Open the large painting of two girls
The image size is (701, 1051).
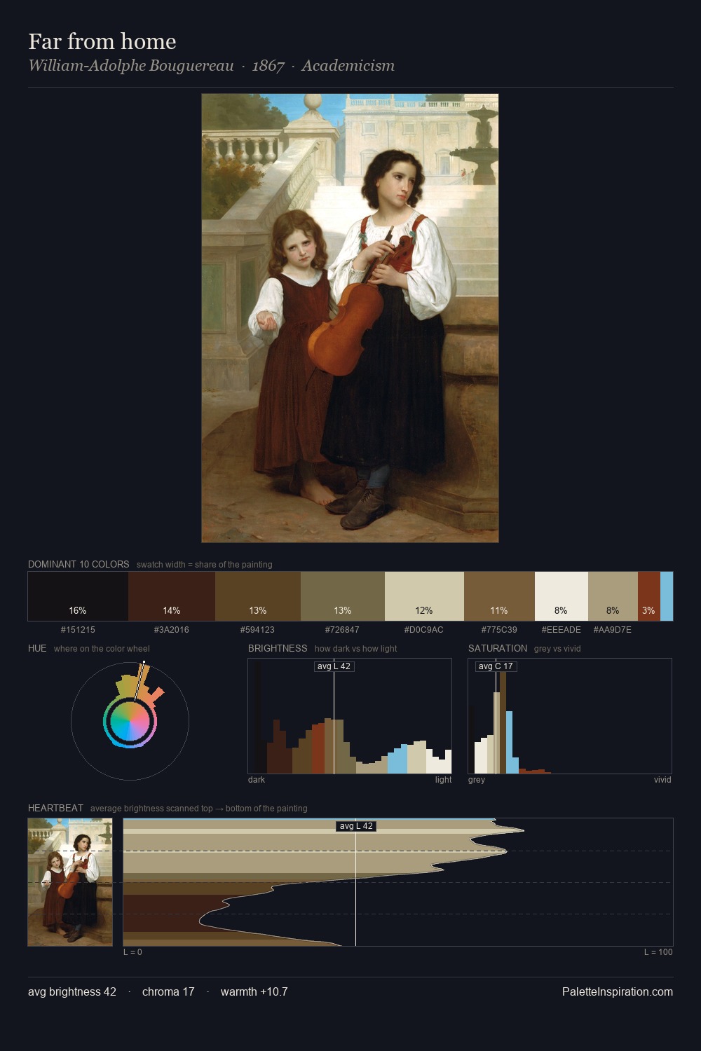click(350, 318)
